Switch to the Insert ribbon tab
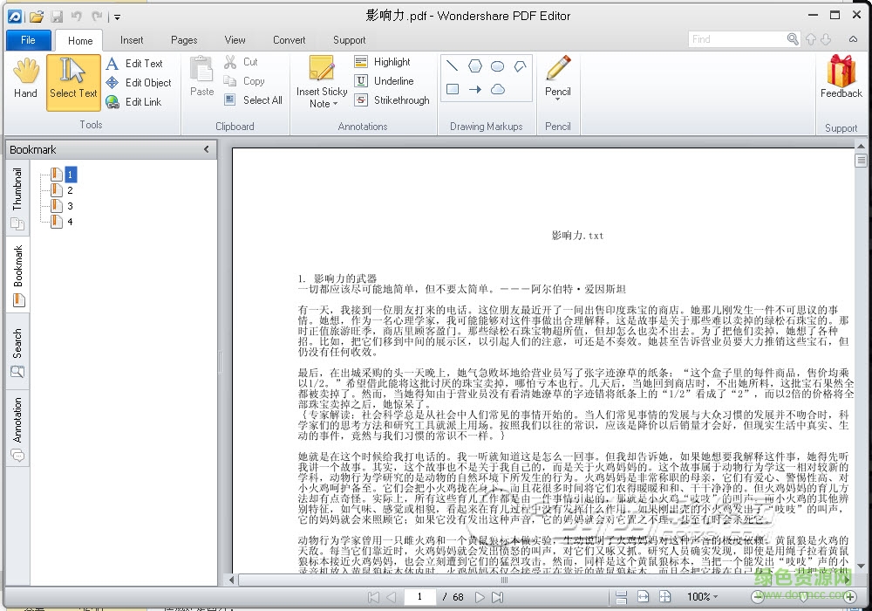The image size is (872, 611). pyautogui.click(x=132, y=40)
